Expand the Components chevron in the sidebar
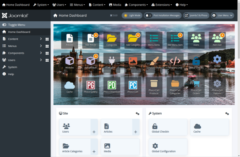 (x=41, y=53)
